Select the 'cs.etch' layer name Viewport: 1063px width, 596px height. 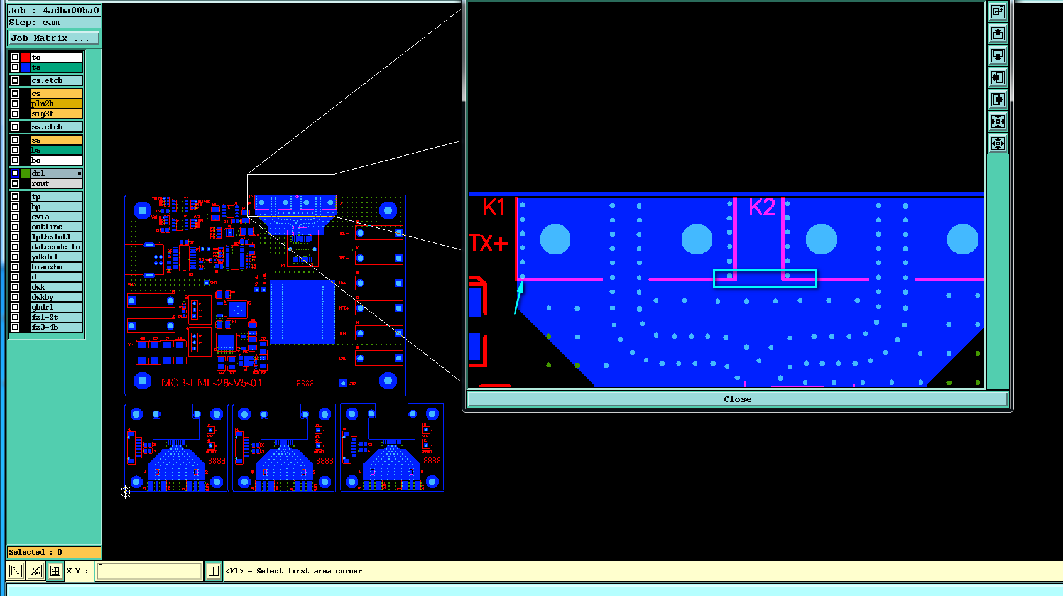[x=57, y=80]
